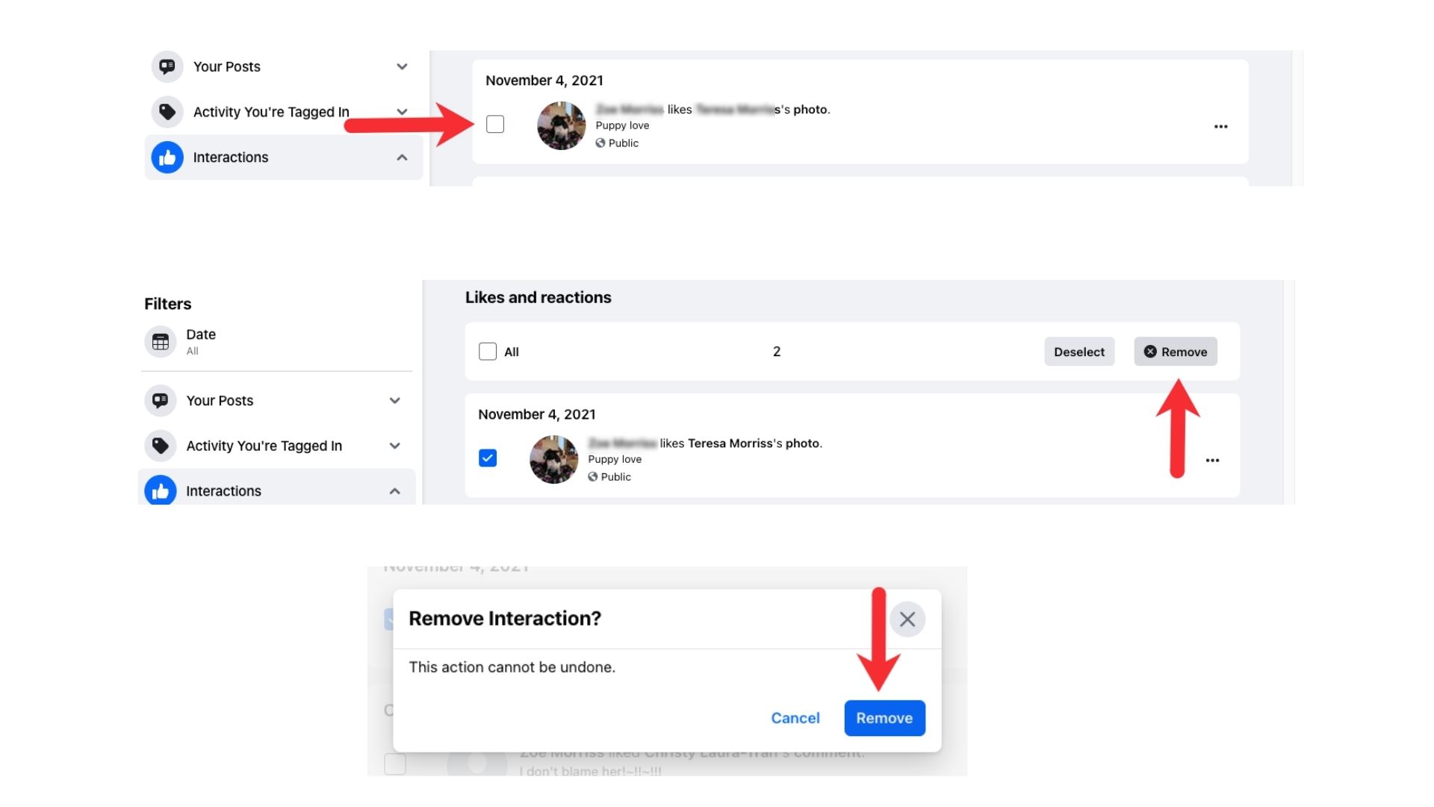The image size is (1434, 807).
Task: Click the Date filter icon
Action: 161,340
